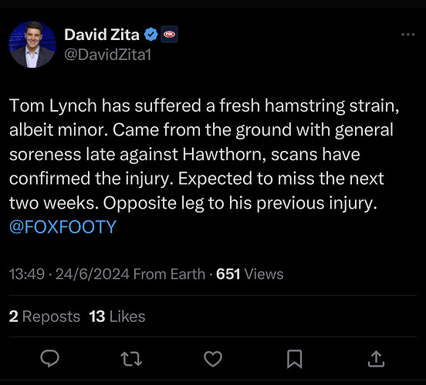Click the reply speech bubble icon
The height and width of the screenshot is (385, 426).
49,358
